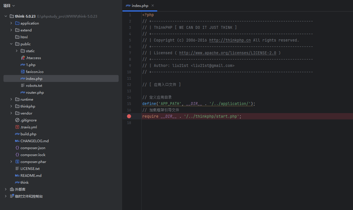
Task: Select index.php in the project tree
Action: (61, 79)
